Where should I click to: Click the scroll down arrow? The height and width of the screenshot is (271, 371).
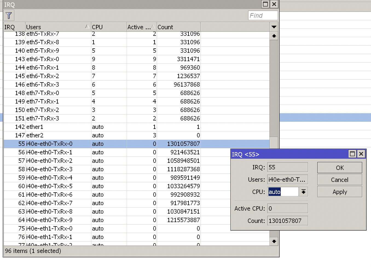(274, 241)
